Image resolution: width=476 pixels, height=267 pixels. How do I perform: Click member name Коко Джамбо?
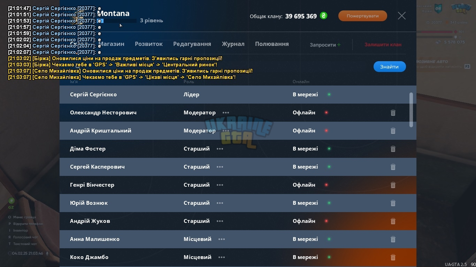click(x=89, y=257)
